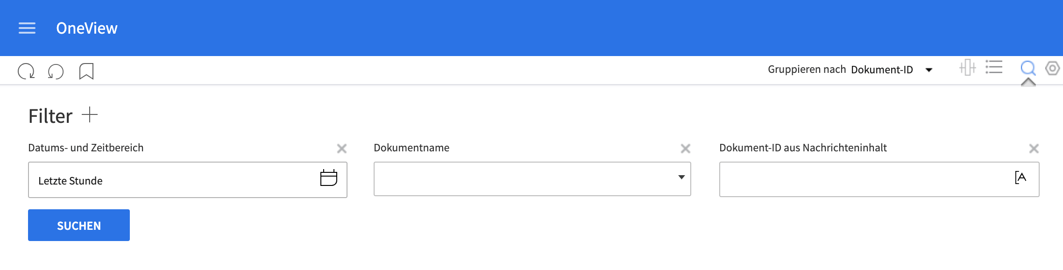
Task: Open the calendar date picker icon
Action: coord(329,178)
